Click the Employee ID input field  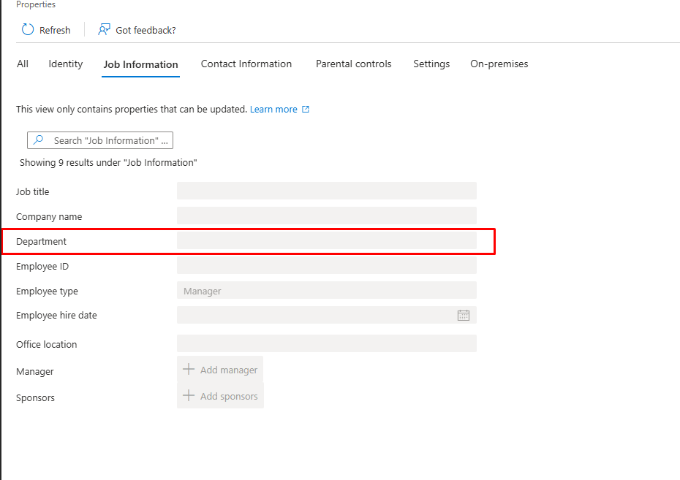(327, 265)
